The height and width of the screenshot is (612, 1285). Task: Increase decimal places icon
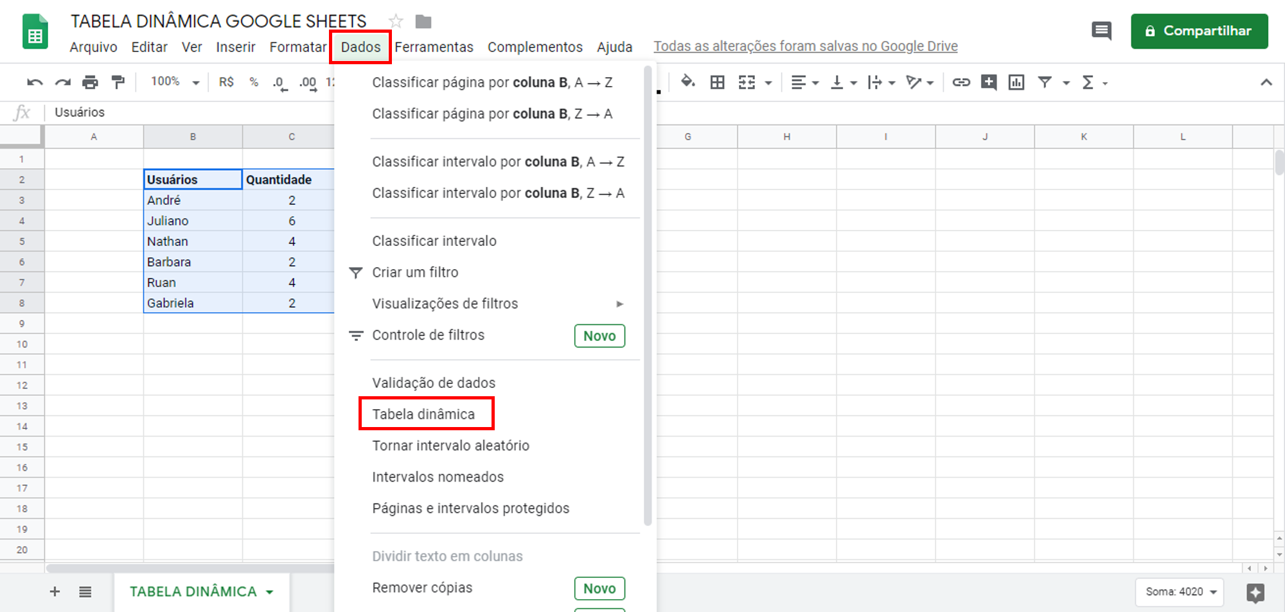[308, 83]
